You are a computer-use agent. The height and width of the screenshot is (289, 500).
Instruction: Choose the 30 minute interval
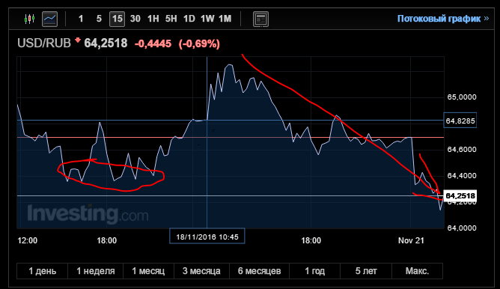click(x=135, y=19)
